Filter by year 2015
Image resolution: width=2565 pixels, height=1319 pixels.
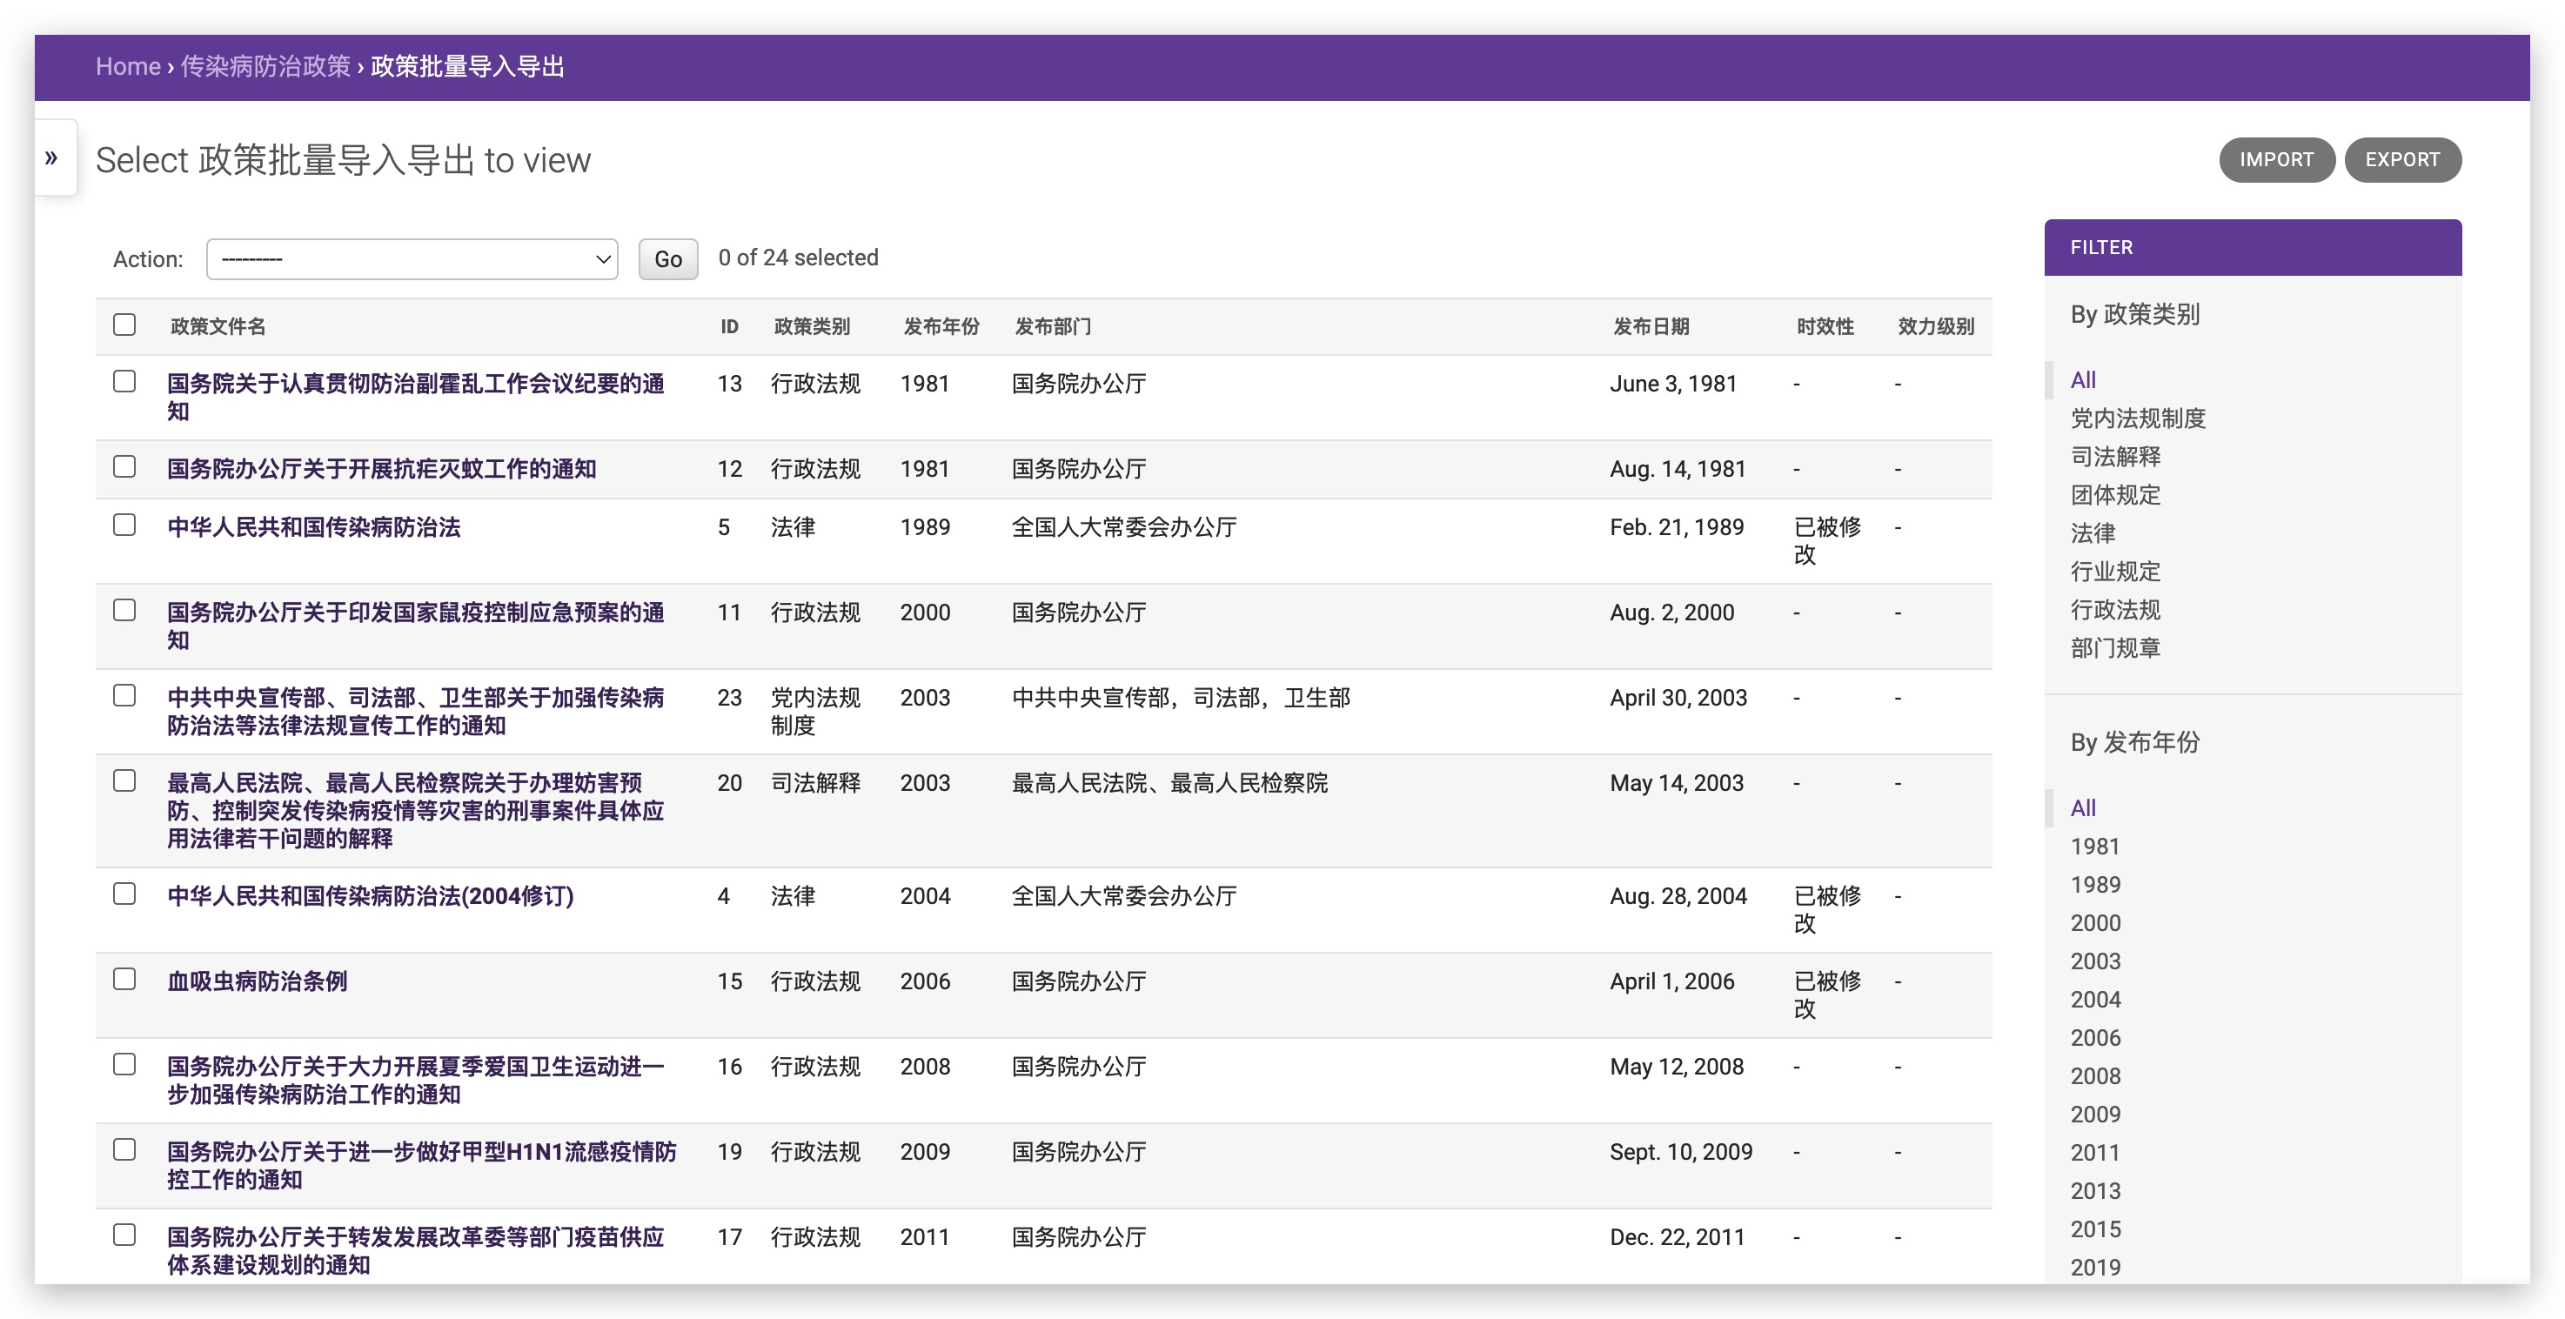(2095, 1229)
